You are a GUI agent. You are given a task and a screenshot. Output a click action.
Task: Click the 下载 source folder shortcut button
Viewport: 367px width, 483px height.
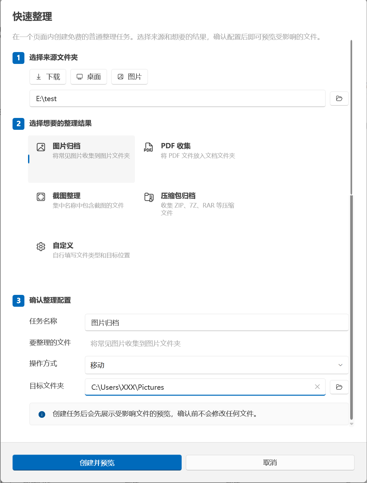click(x=48, y=77)
